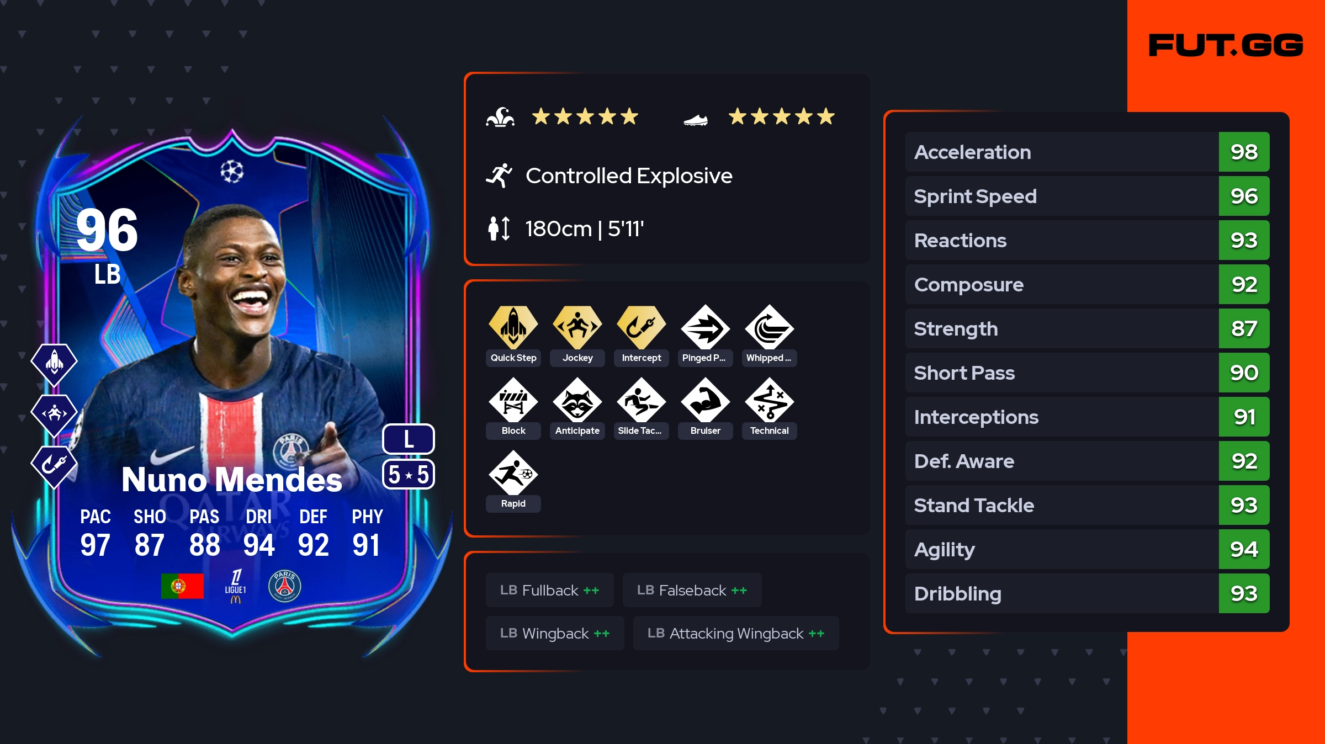
Task: Select the Nuno Mendes card image
Action: point(232,386)
